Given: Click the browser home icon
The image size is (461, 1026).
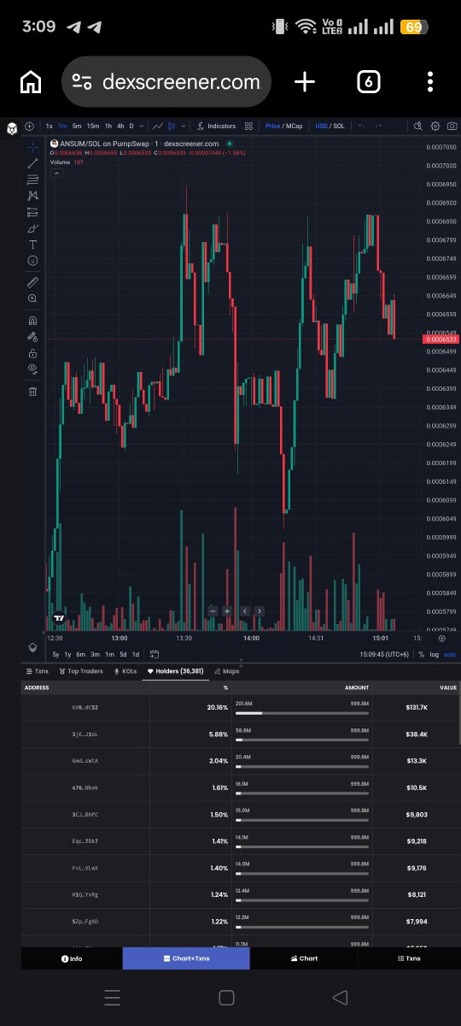Looking at the screenshot, I should click(31, 82).
